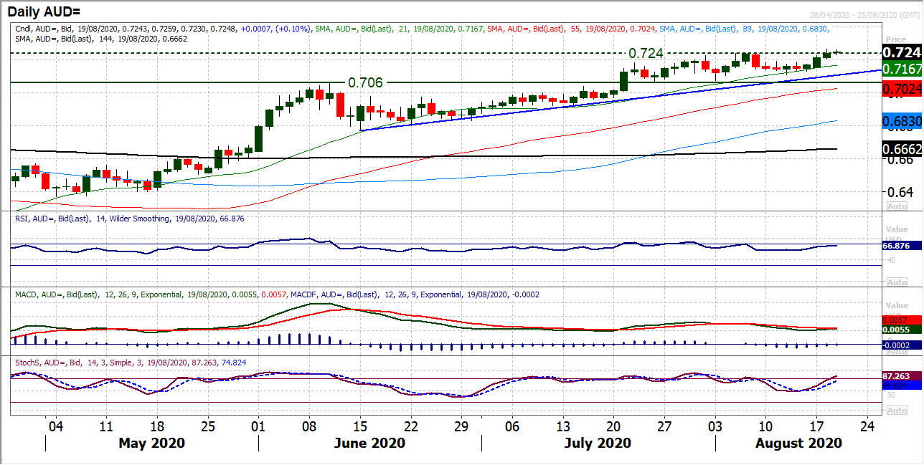Viewport: 924px width, 465px height.
Task: Select the black 0.724 current price tag
Action: [x=901, y=52]
